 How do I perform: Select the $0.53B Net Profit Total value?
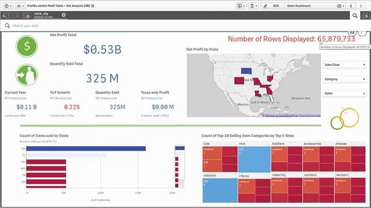(103, 50)
